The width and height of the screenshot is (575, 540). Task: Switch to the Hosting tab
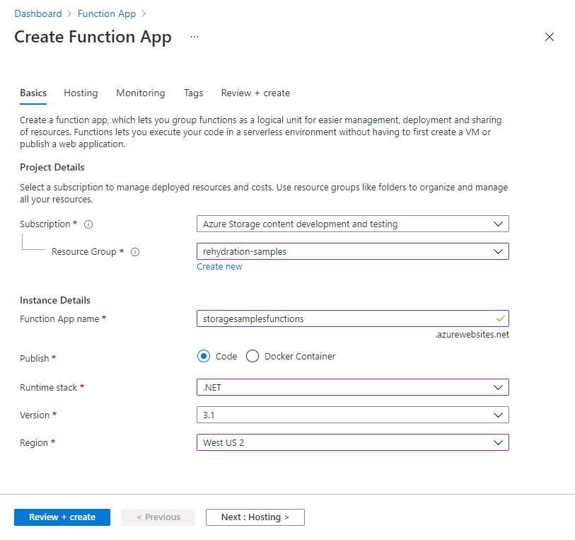(x=81, y=93)
